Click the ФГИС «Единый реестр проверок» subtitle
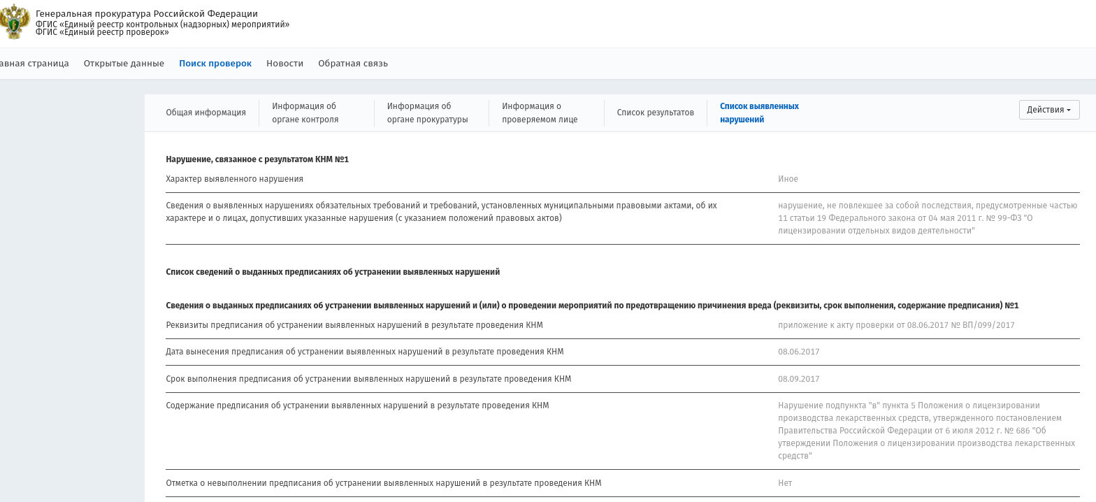 [102, 32]
